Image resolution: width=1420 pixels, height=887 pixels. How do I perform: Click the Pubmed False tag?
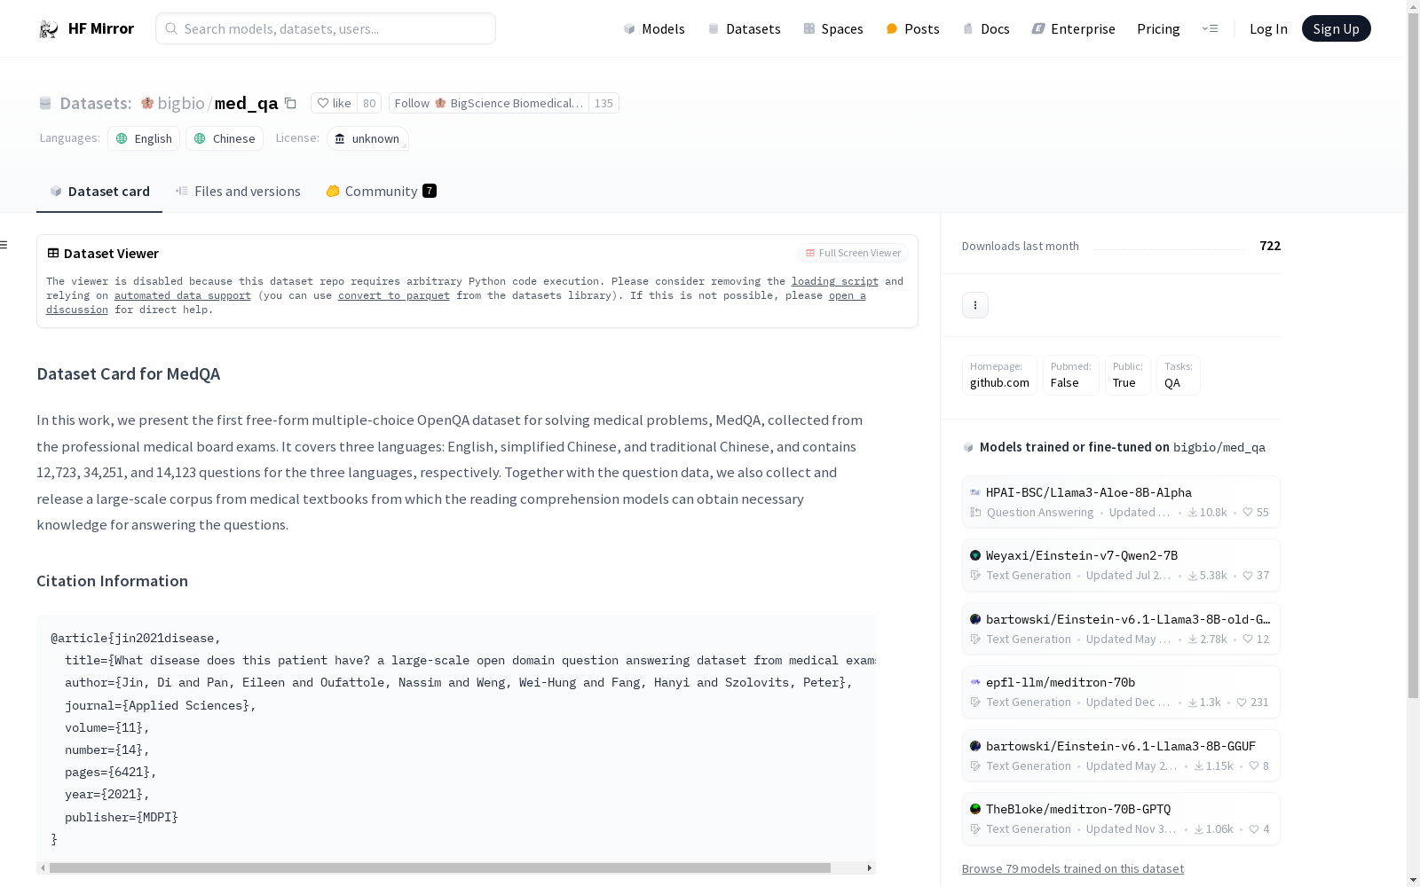1070,375
